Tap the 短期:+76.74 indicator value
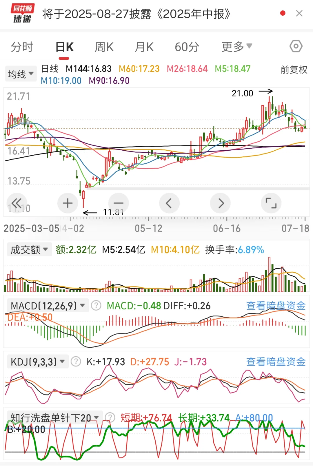 point(146,418)
